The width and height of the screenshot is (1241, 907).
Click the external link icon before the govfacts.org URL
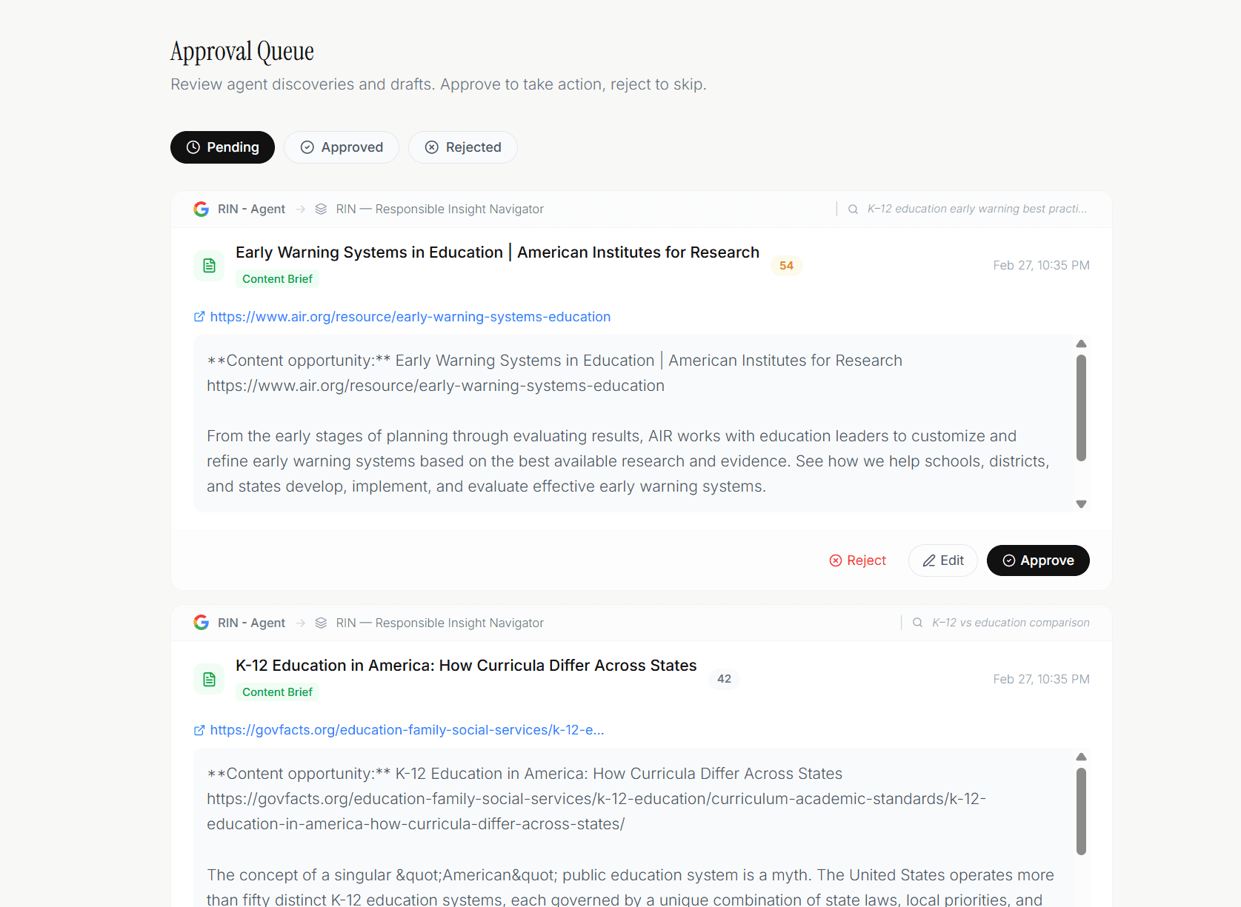click(199, 730)
